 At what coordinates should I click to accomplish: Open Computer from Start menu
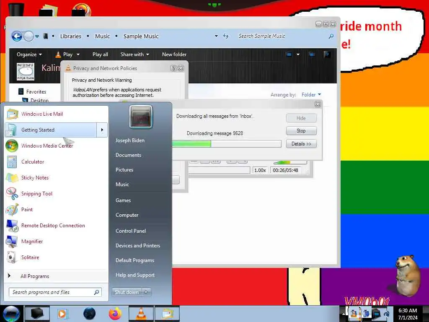[127, 215]
